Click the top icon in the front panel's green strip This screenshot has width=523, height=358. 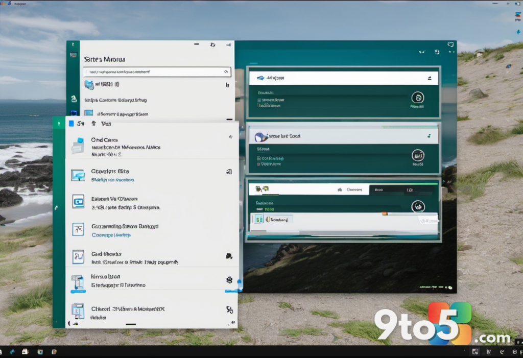click(x=59, y=124)
